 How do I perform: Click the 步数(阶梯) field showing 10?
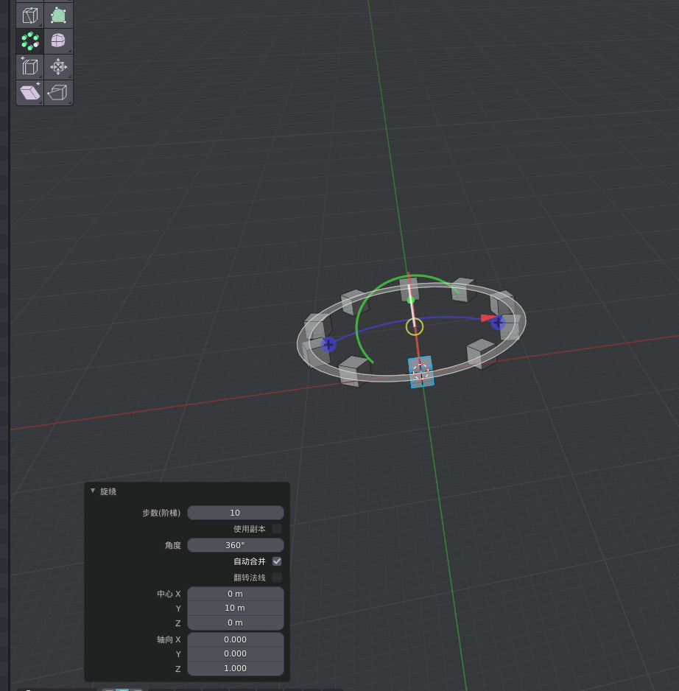click(x=235, y=513)
